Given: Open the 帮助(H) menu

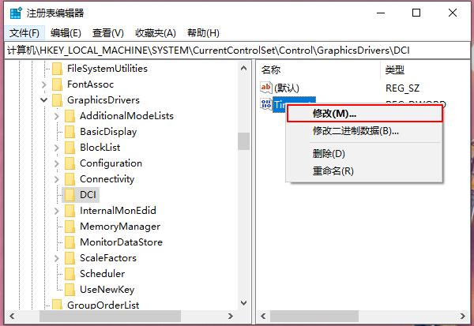Looking at the screenshot, I should point(203,32).
